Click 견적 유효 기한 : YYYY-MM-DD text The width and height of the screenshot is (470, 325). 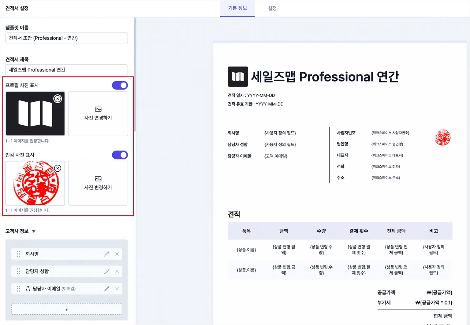coord(256,104)
